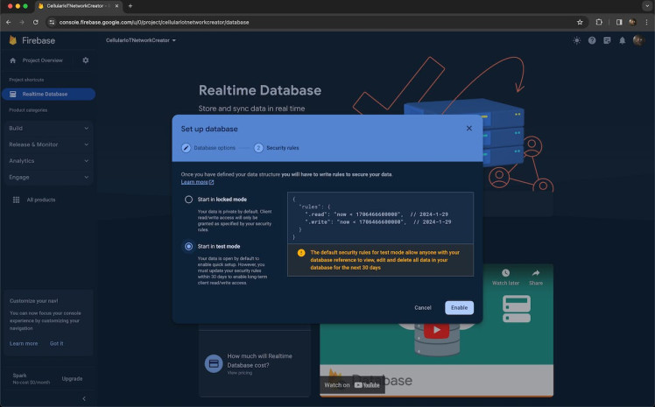
Task: Go back to Database options step
Action: coord(210,148)
